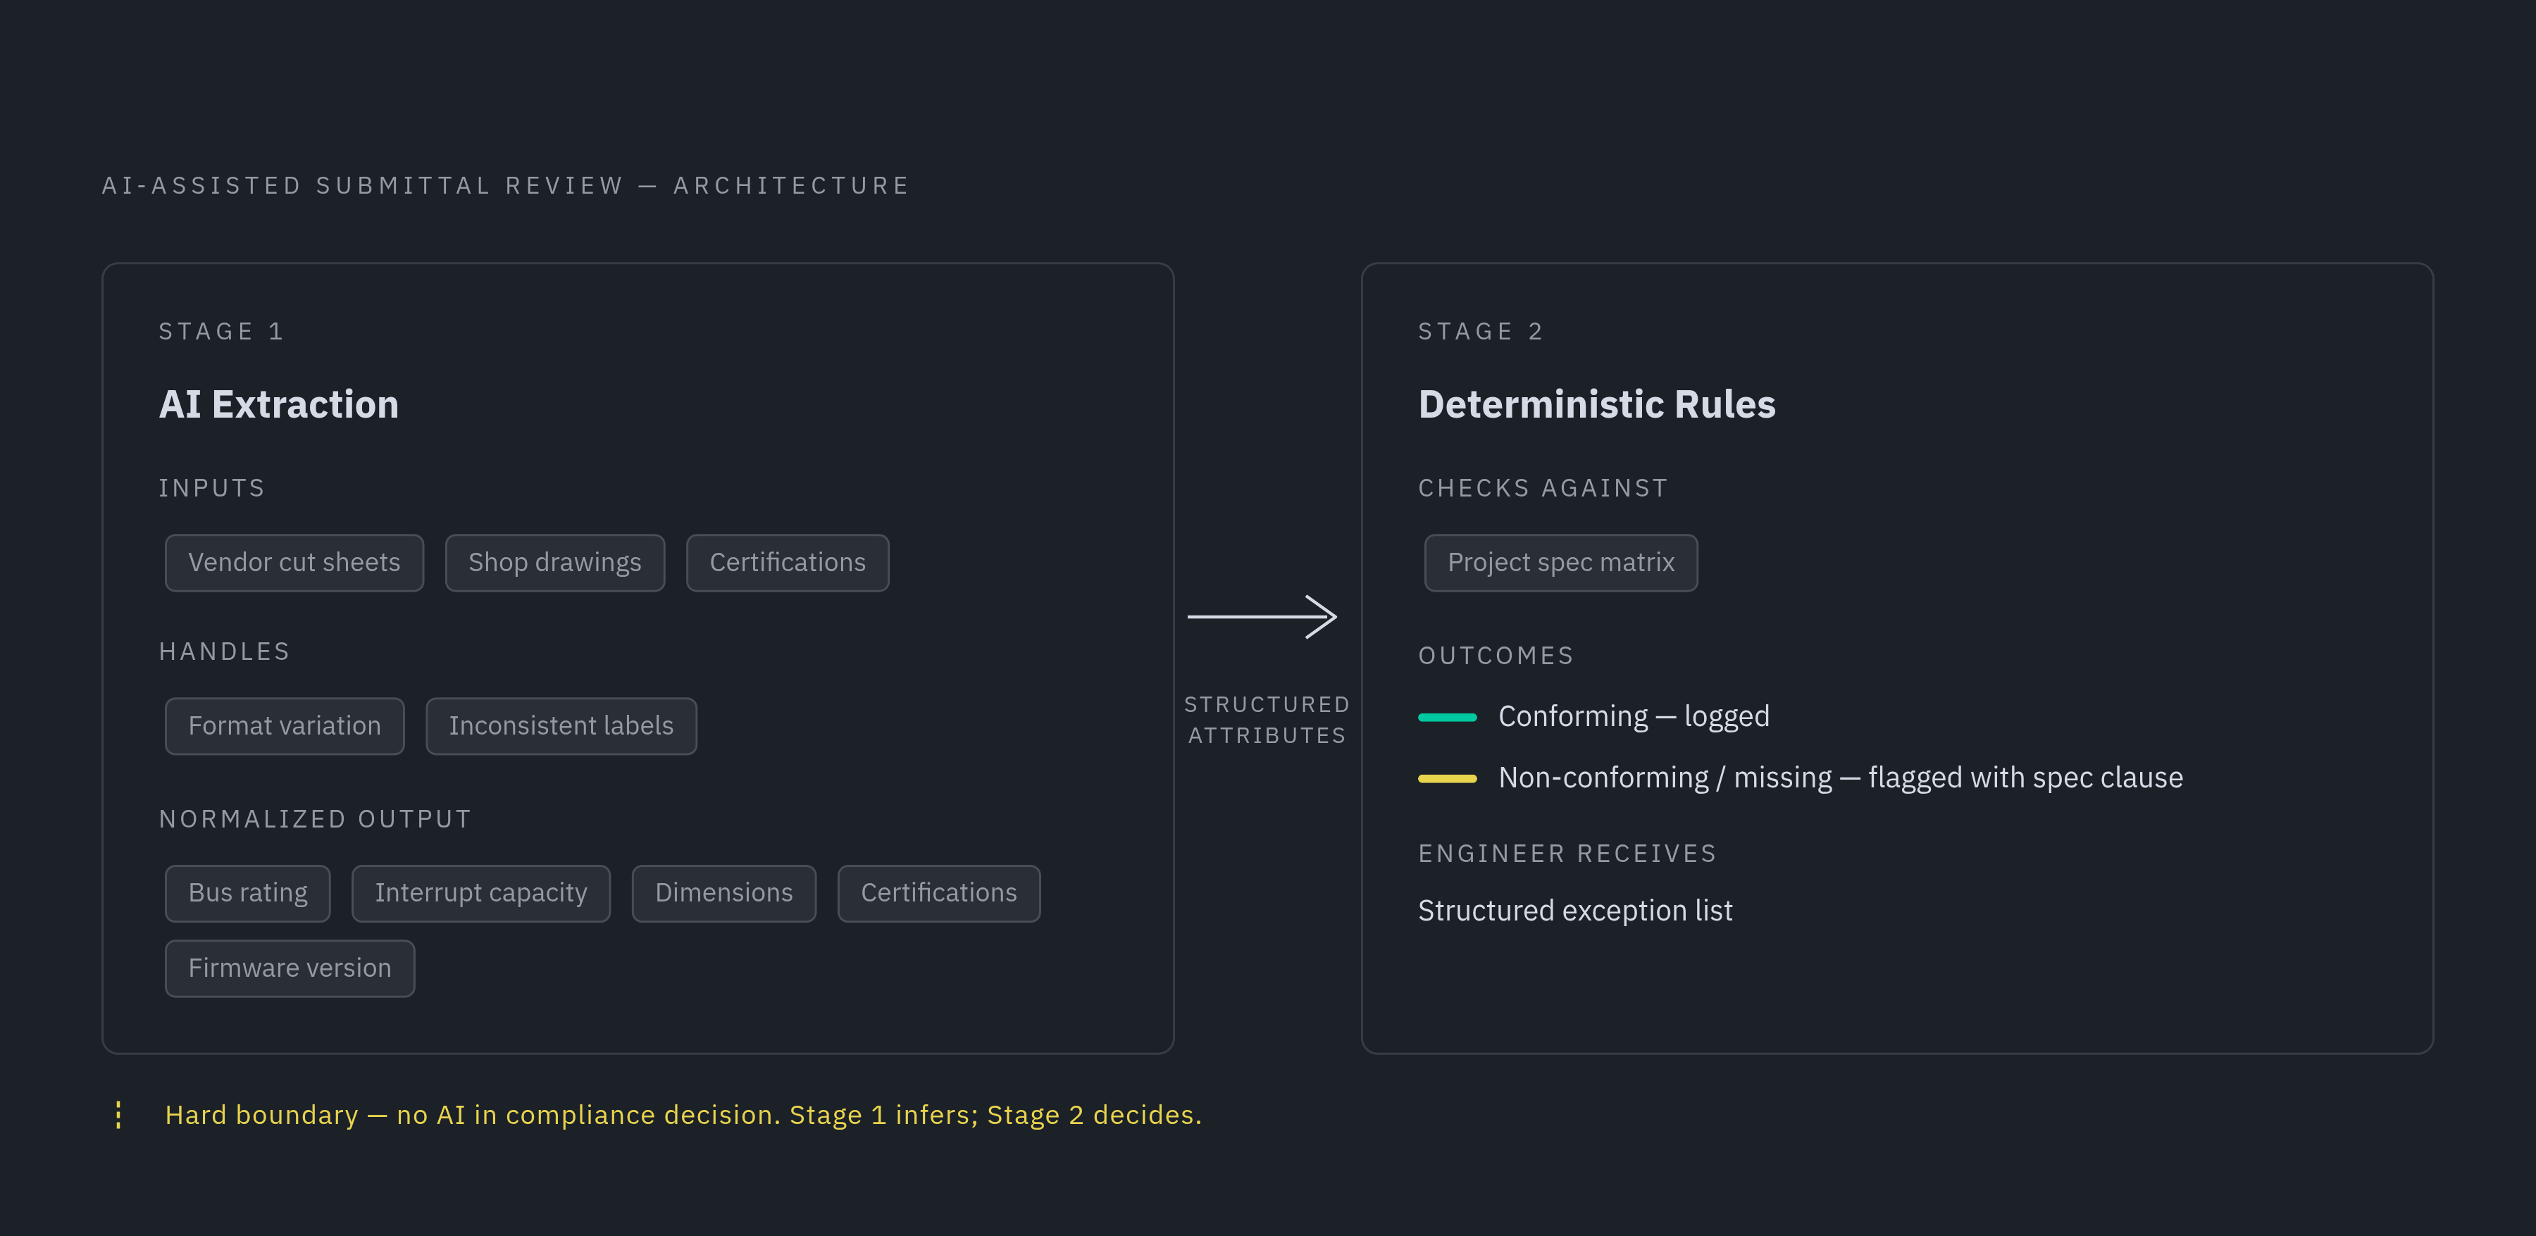Click the OUTCOMES section label
Image resolution: width=2536 pixels, height=1236 pixels.
[1496, 656]
